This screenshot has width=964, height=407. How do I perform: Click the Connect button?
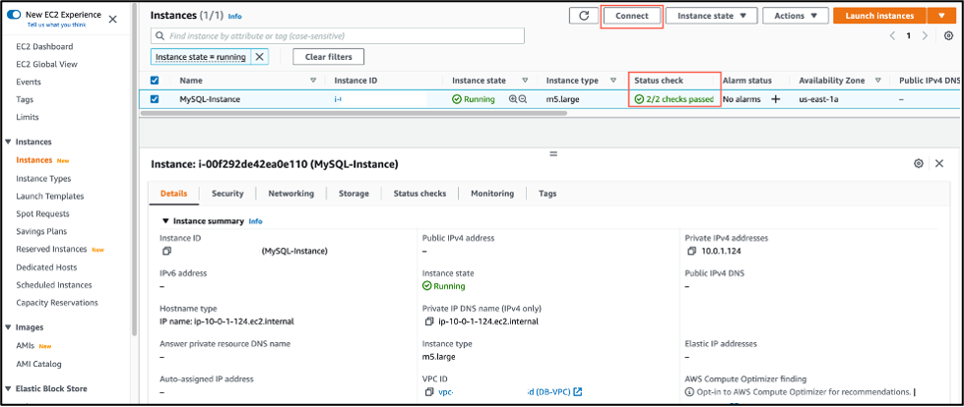632,16
